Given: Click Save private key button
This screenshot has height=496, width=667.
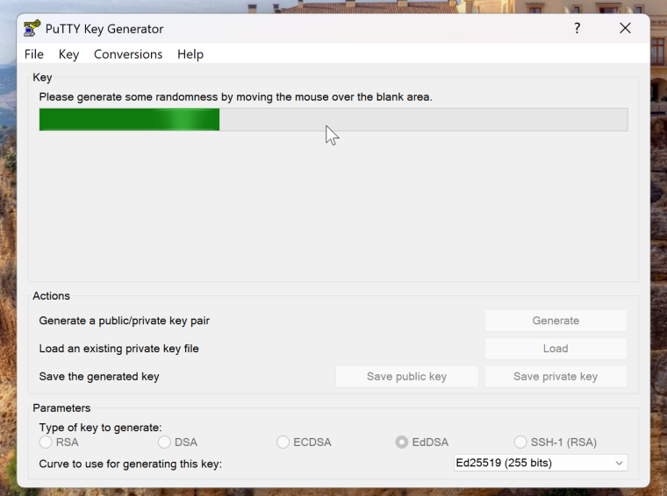Looking at the screenshot, I should 556,377.
